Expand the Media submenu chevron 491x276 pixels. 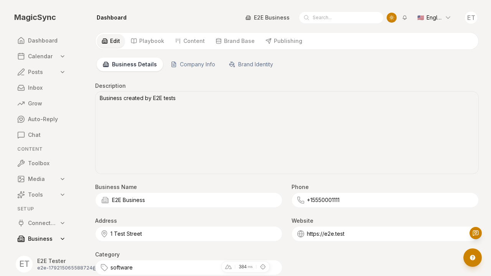coord(63,179)
